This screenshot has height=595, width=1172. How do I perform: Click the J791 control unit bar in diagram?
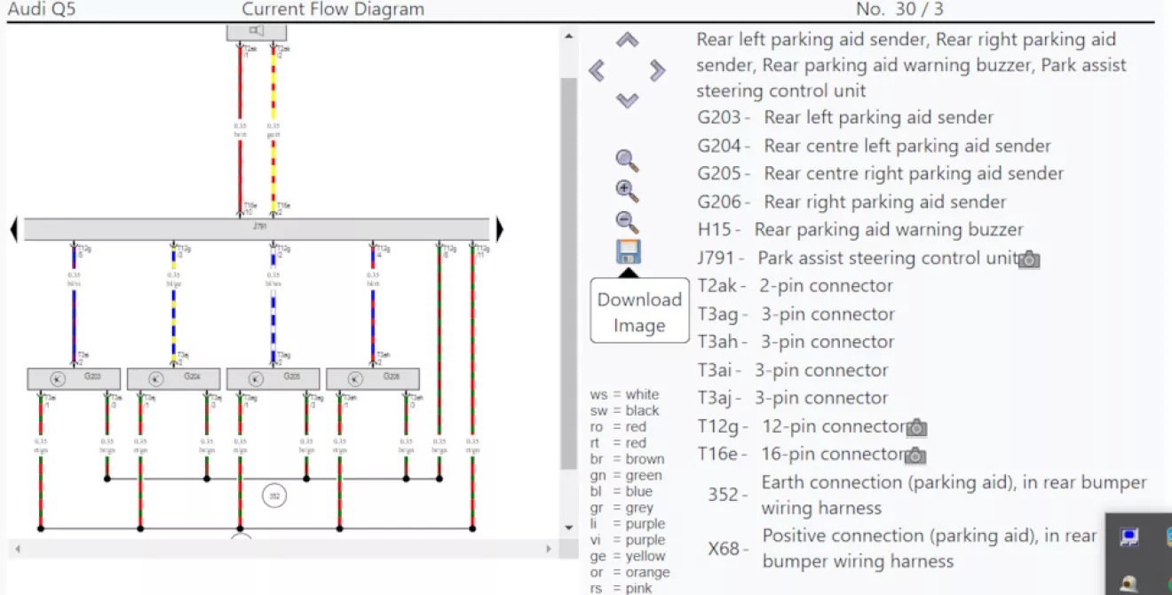(x=257, y=229)
